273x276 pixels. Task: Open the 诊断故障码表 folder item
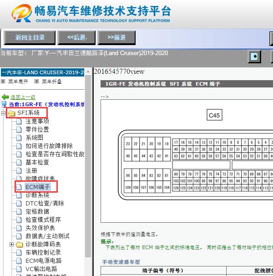(43, 244)
